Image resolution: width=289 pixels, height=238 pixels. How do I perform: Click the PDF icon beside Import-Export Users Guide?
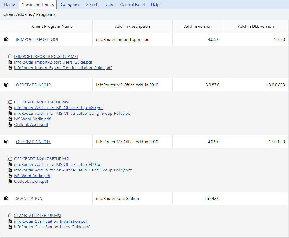click(10, 62)
